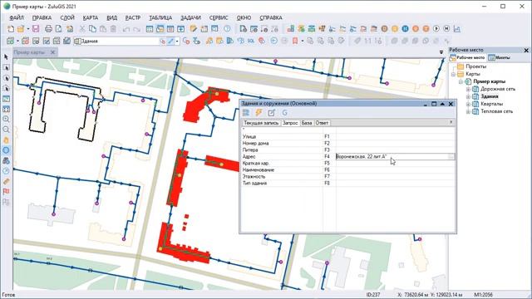Select the zoom out magnifier tool
This screenshot has width=532, height=299.
coord(6,130)
